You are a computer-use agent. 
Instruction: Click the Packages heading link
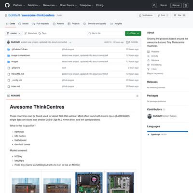152,96
